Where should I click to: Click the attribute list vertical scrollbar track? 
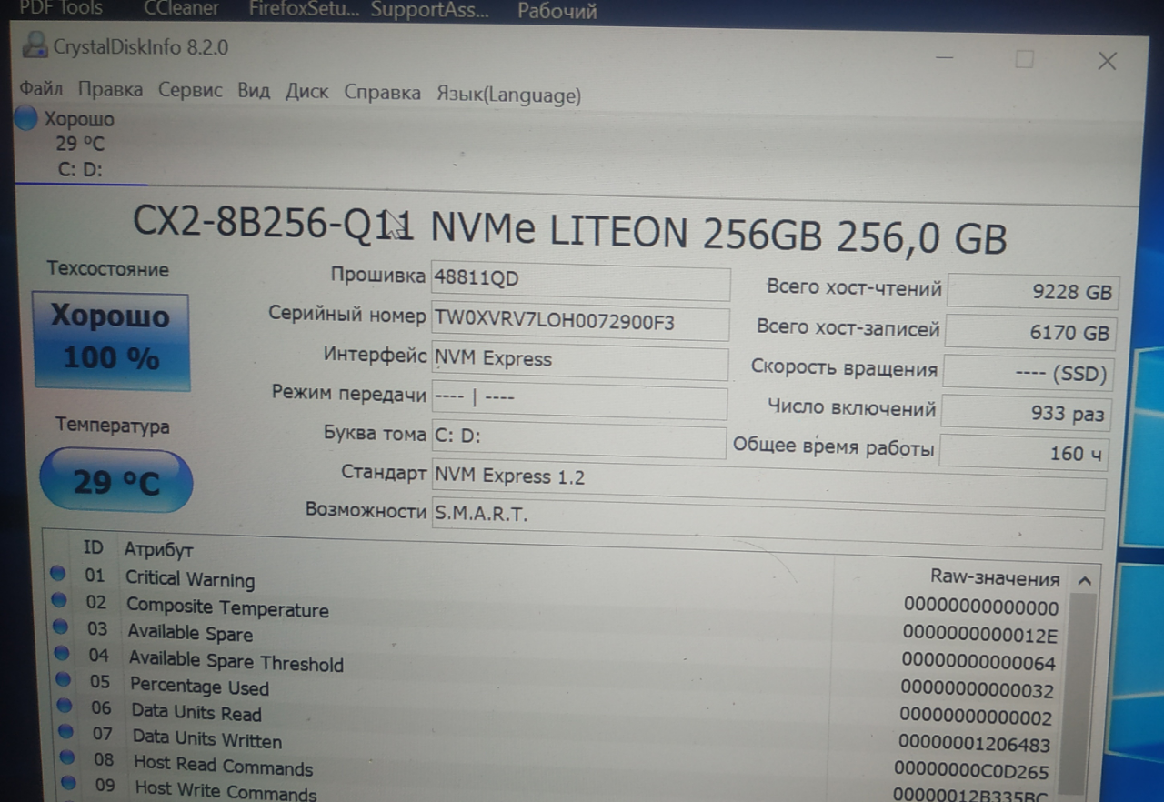pos(1078,696)
